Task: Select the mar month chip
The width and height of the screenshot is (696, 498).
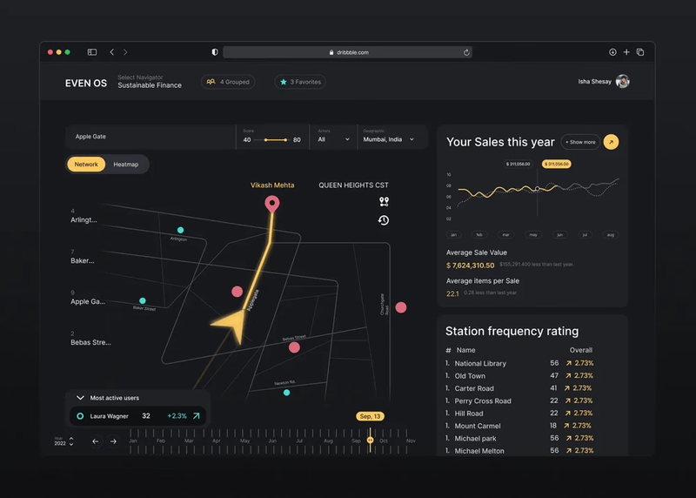Action: [506, 234]
